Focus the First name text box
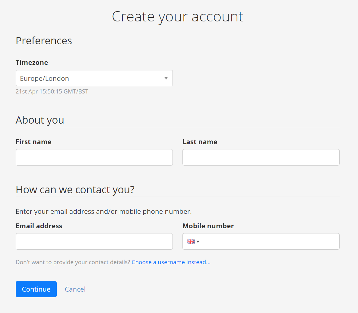Viewport: 358px width, 313px height. pos(94,157)
